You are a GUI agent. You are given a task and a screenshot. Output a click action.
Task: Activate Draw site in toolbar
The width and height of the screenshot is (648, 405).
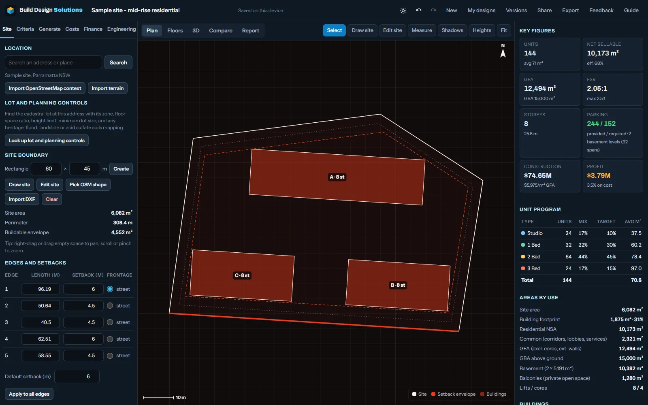362,30
